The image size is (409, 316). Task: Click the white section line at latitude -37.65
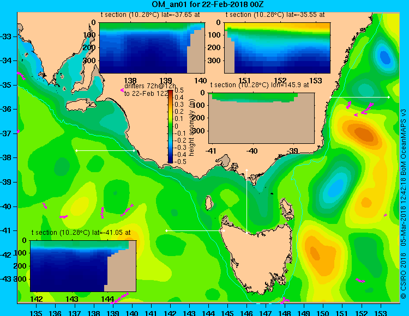click(105, 150)
